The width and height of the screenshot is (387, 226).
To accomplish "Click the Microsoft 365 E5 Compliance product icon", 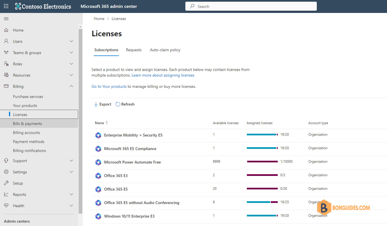I will [x=98, y=149].
